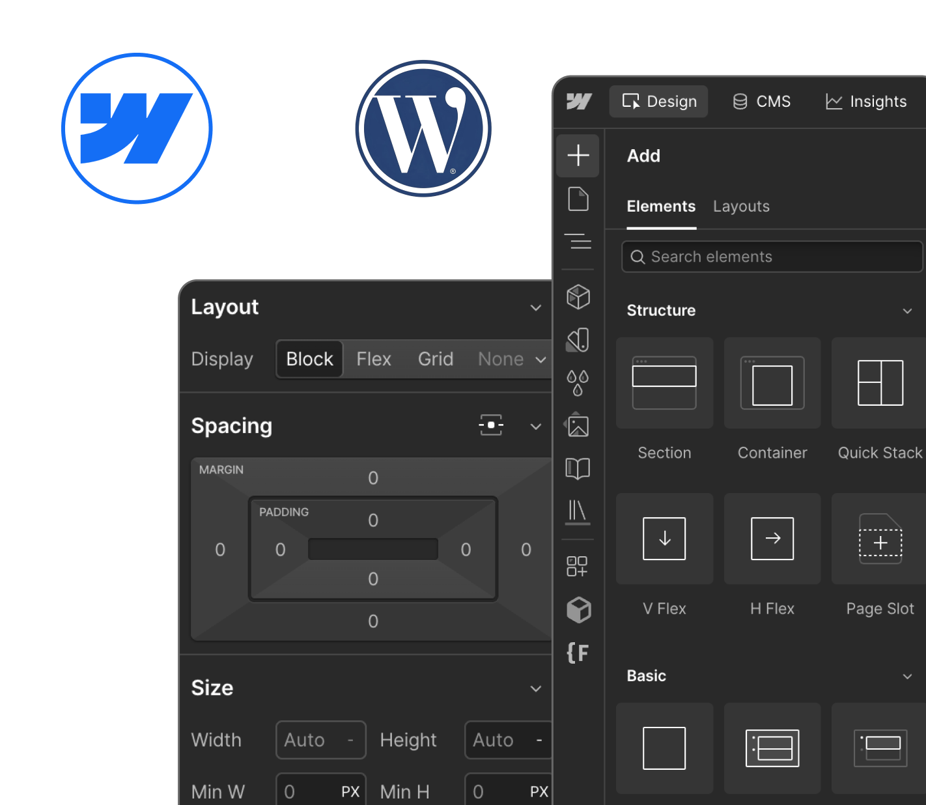Add the plain square element under Basic
Screen dimensions: 926x805
coord(664,748)
